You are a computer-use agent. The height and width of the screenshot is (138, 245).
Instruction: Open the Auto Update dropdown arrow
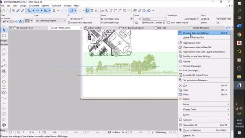[198, 19]
